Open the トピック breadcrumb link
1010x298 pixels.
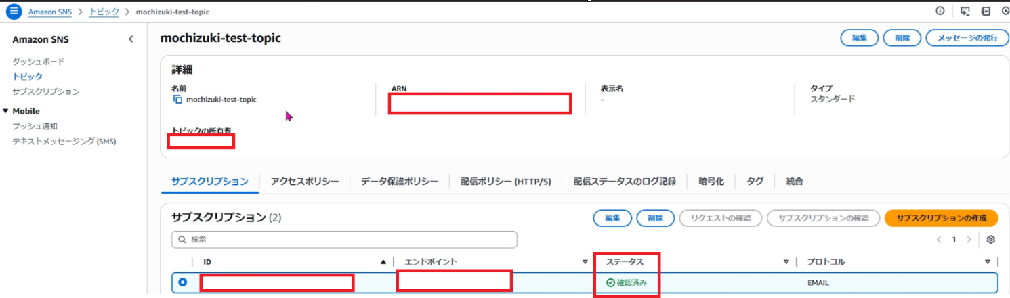pyautogui.click(x=104, y=12)
